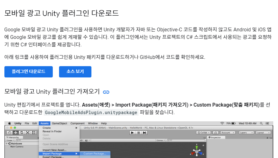Toggle scene effects image icon

(86, 140)
